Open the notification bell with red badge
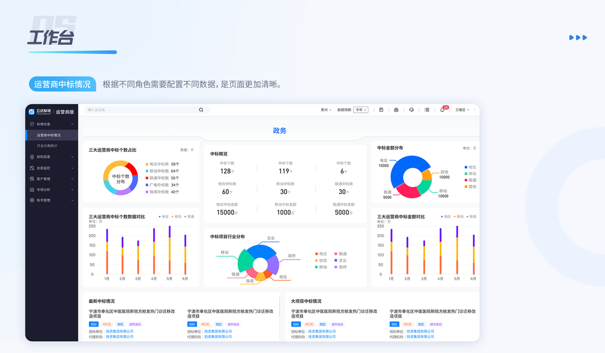Screen dimensions: 605x353 (443, 109)
